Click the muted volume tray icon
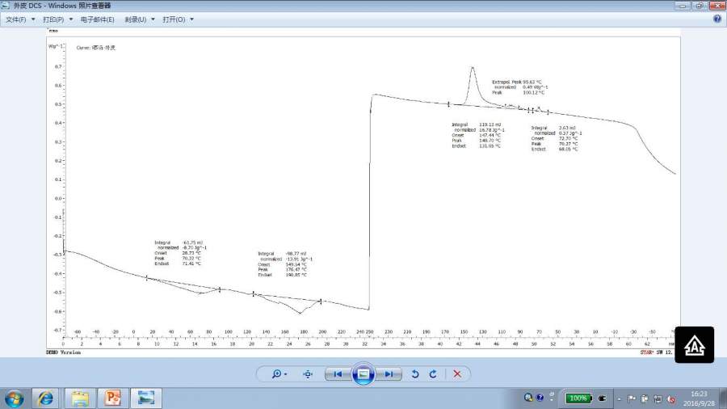 (x=671, y=398)
